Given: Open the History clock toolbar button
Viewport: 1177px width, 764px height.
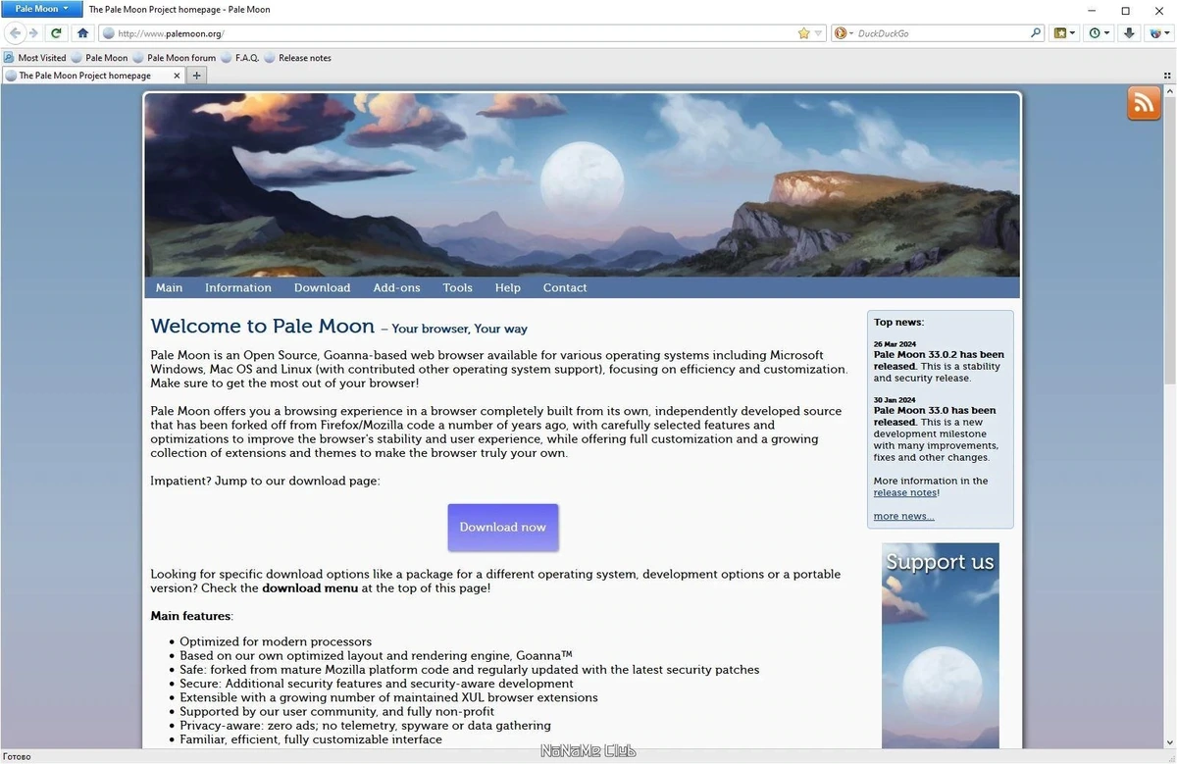Looking at the screenshot, I should pos(1100,33).
